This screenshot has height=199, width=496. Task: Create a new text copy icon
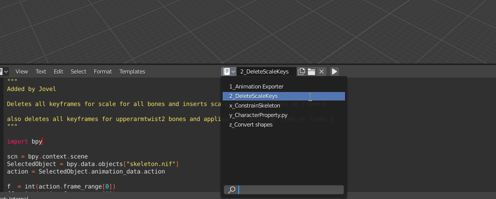point(301,71)
